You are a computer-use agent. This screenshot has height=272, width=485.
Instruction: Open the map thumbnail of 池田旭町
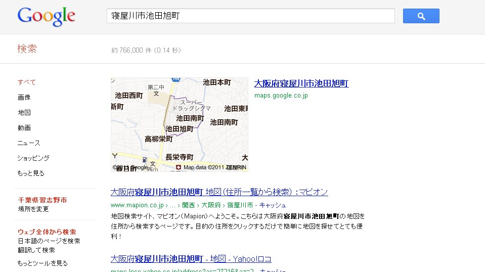click(180, 124)
